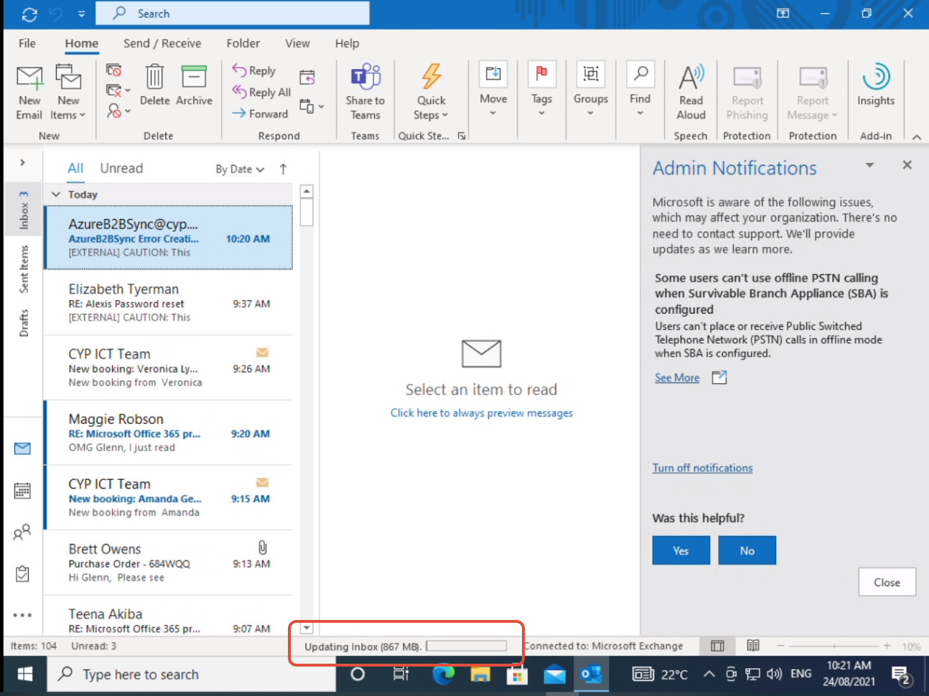Open the Junk options dropdown
The width and height of the screenshot is (929, 696).
point(118,111)
